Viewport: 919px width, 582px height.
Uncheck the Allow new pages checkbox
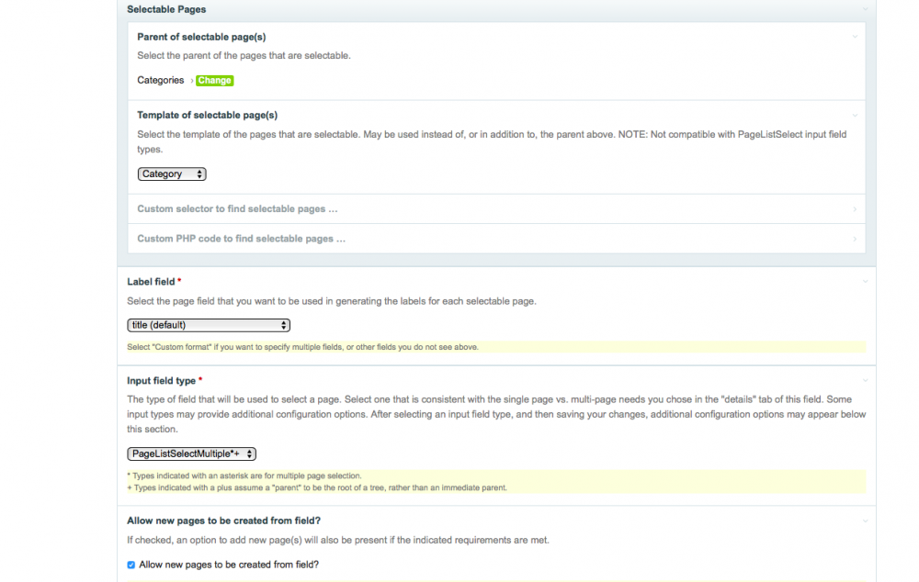[x=131, y=565]
